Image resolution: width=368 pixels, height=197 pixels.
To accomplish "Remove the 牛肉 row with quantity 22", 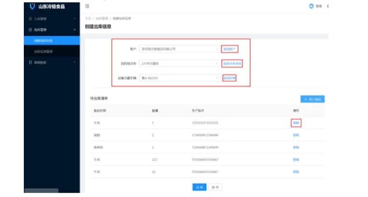I will click(296, 172).
